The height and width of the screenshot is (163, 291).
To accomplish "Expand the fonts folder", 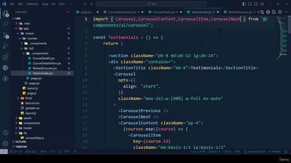I will (x=18, y=98).
